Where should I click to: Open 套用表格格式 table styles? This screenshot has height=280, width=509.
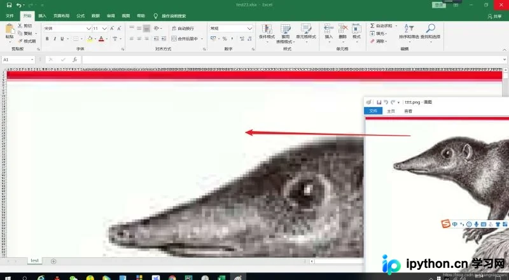[x=285, y=34]
